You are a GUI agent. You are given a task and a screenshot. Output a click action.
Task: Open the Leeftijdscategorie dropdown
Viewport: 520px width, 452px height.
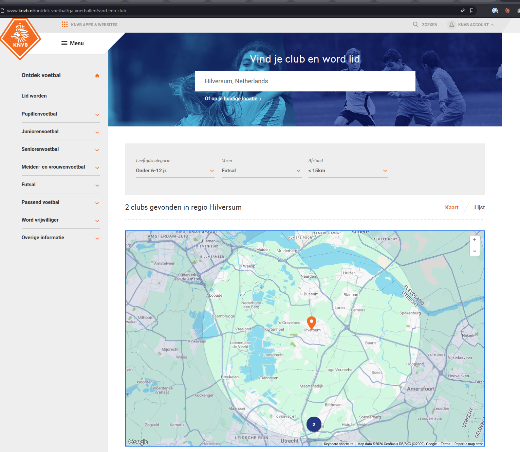pyautogui.click(x=175, y=171)
